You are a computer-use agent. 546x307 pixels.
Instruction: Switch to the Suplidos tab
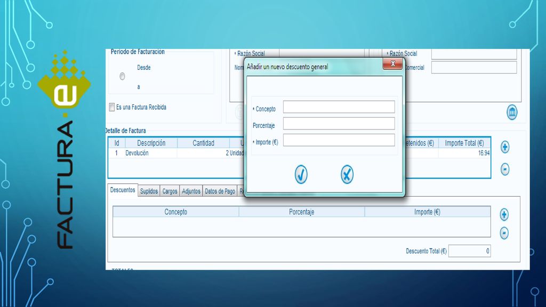click(x=149, y=191)
